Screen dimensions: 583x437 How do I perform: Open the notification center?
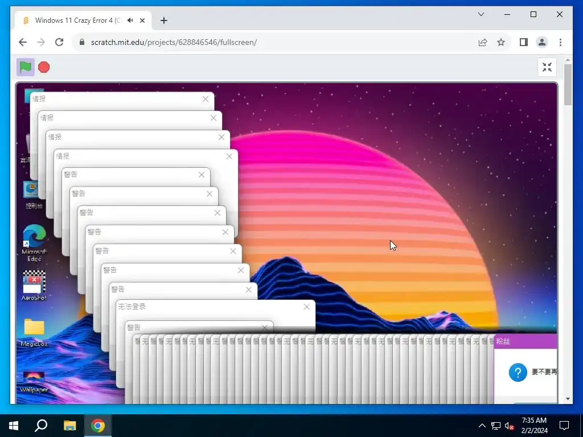pyautogui.click(x=564, y=426)
